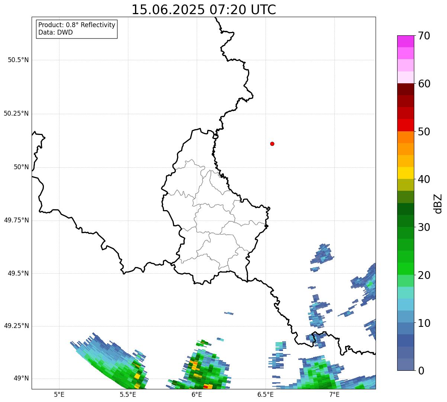447x402 pixels.
Task: Click the colorbar value 20
Action: click(424, 275)
